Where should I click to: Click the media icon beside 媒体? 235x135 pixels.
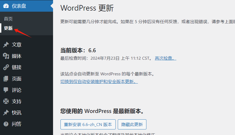coord(6,56)
